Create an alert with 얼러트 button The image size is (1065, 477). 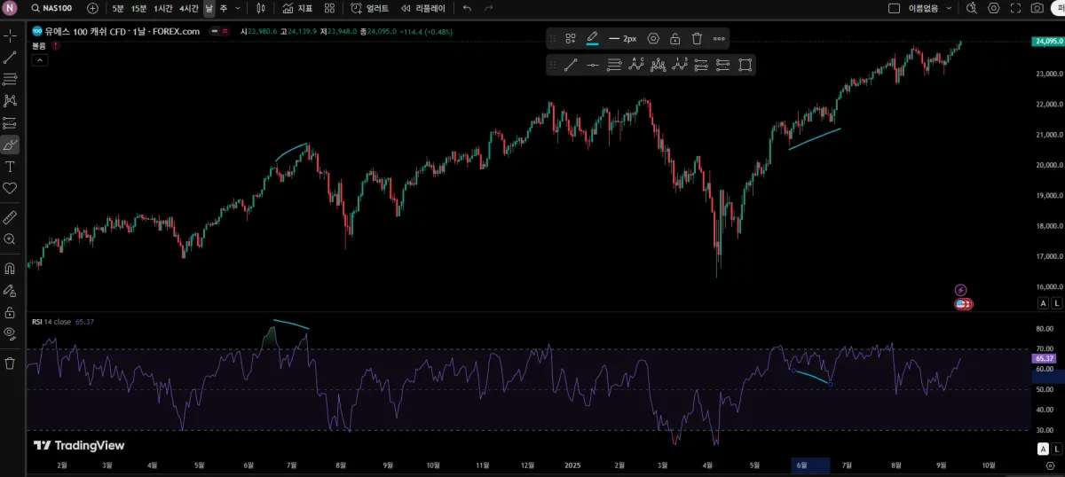tap(370, 8)
